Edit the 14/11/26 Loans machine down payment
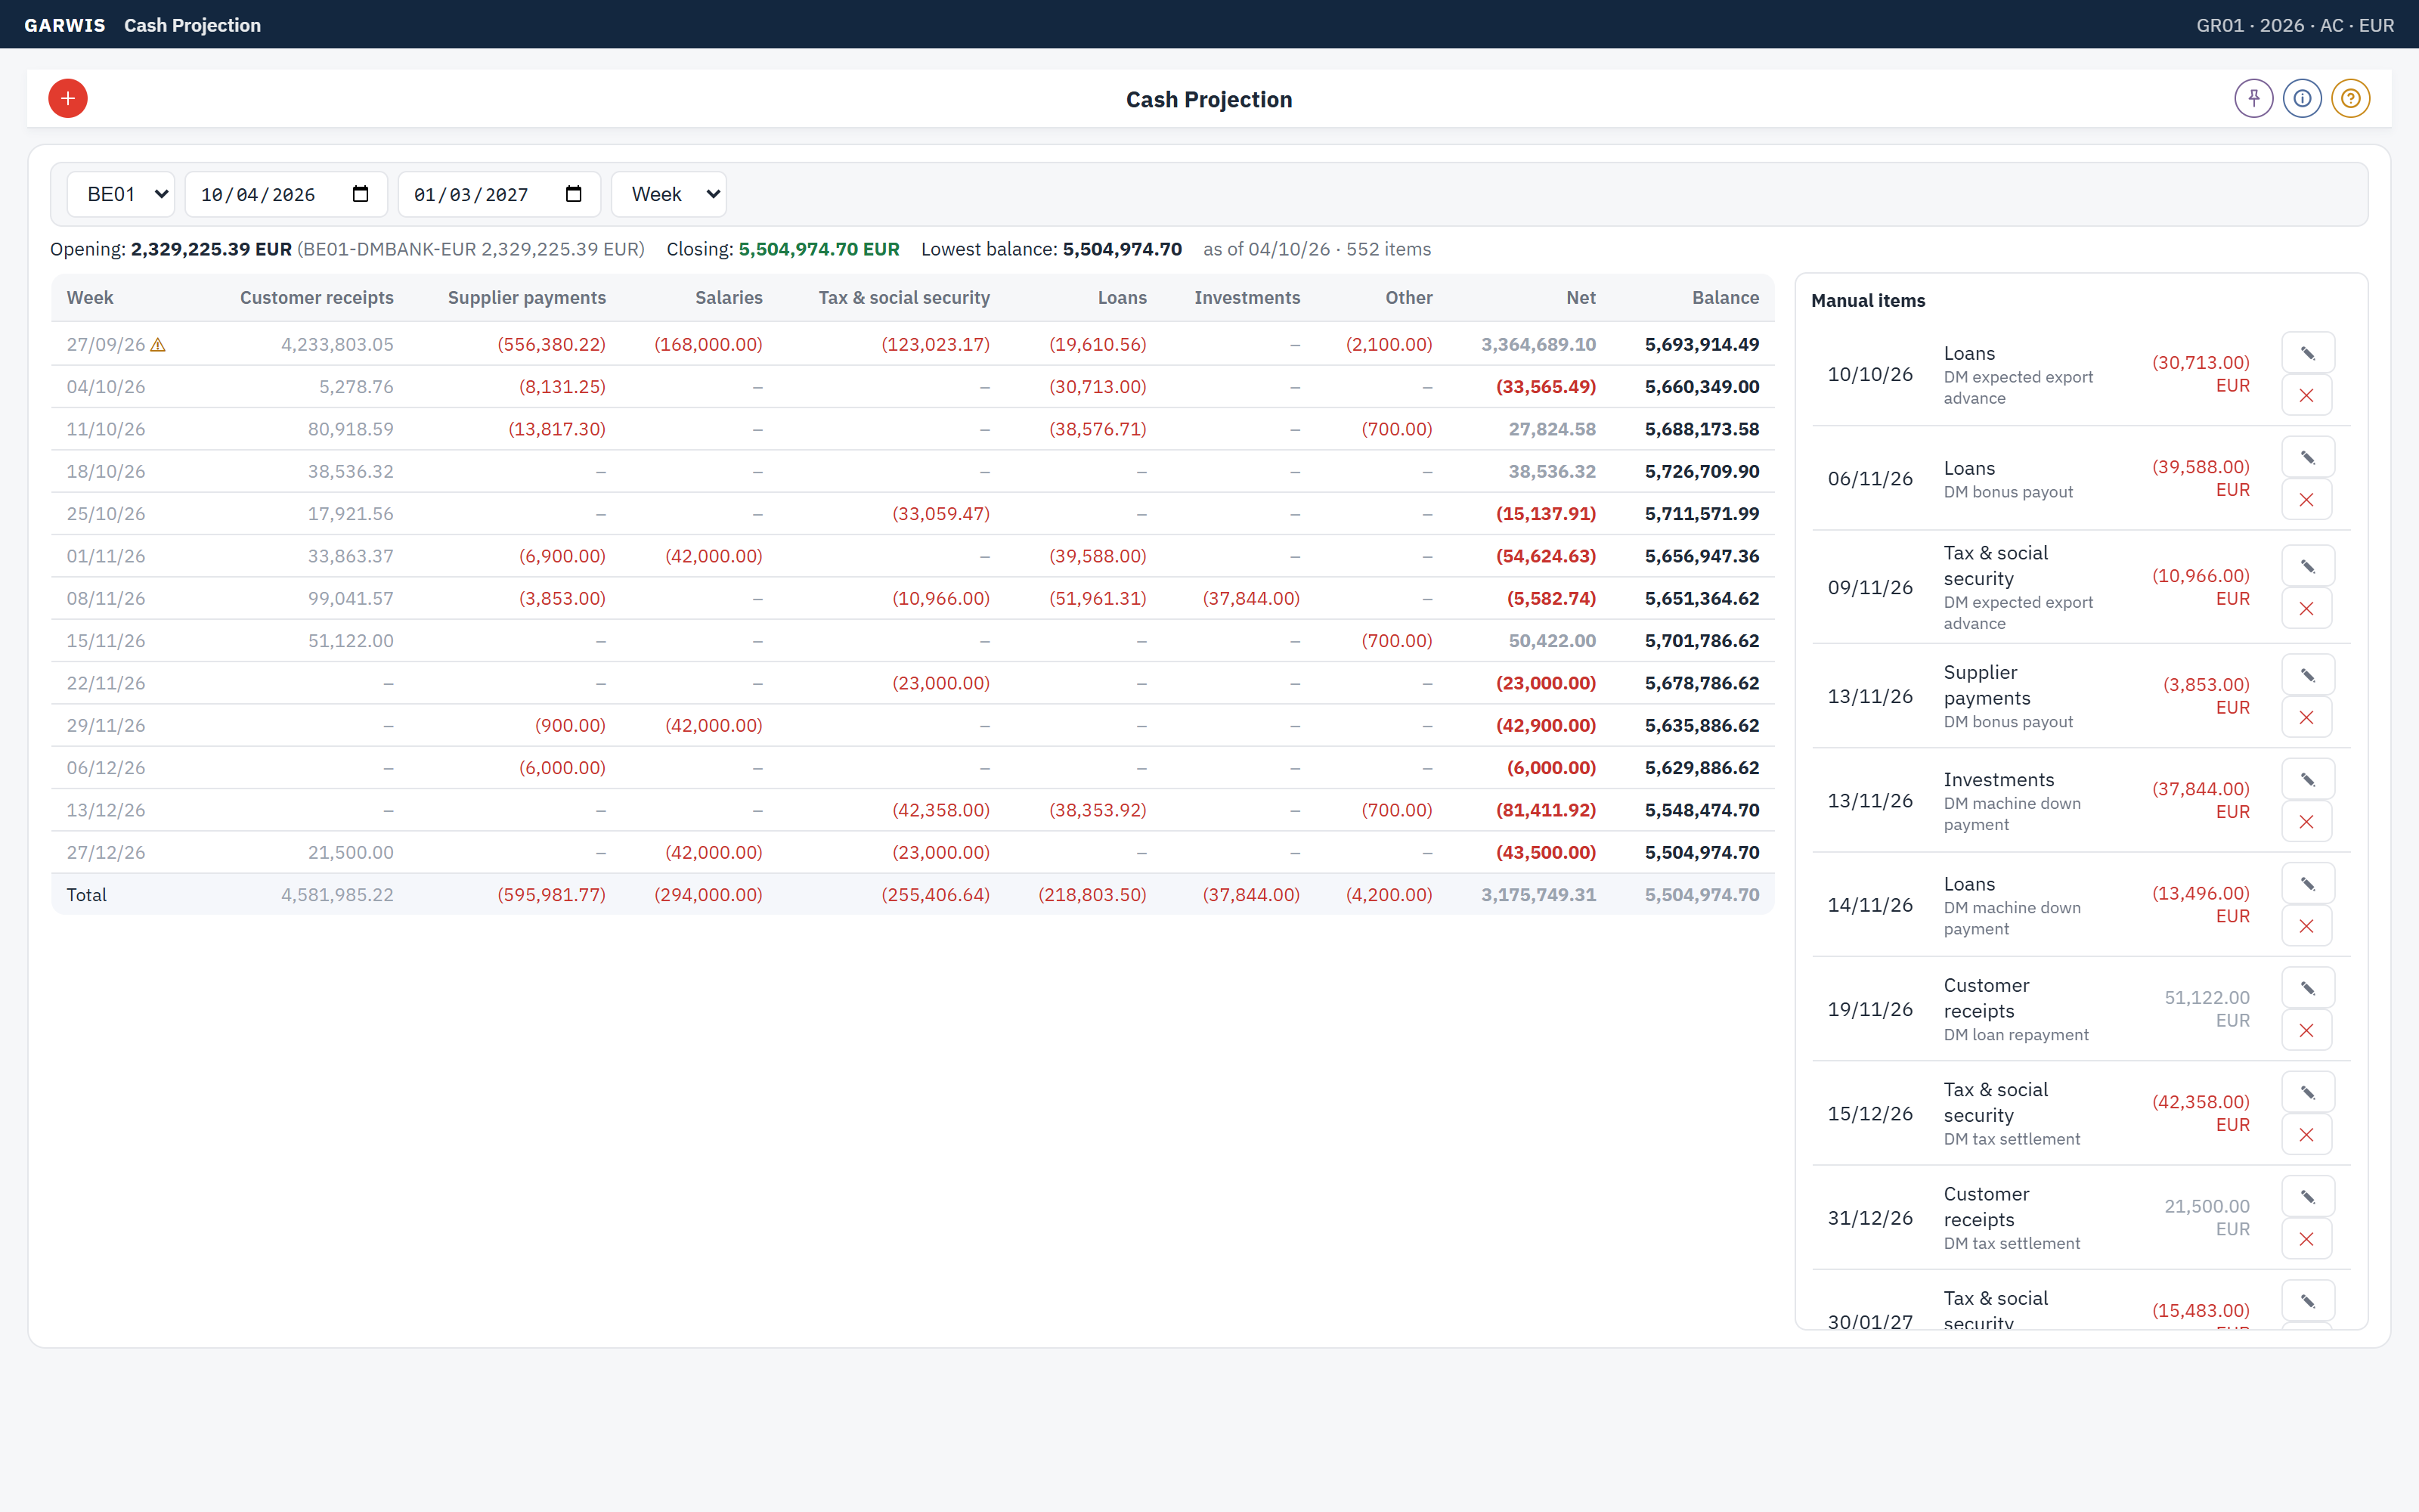Viewport: 2419px width, 1512px height. [x=2307, y=884]
